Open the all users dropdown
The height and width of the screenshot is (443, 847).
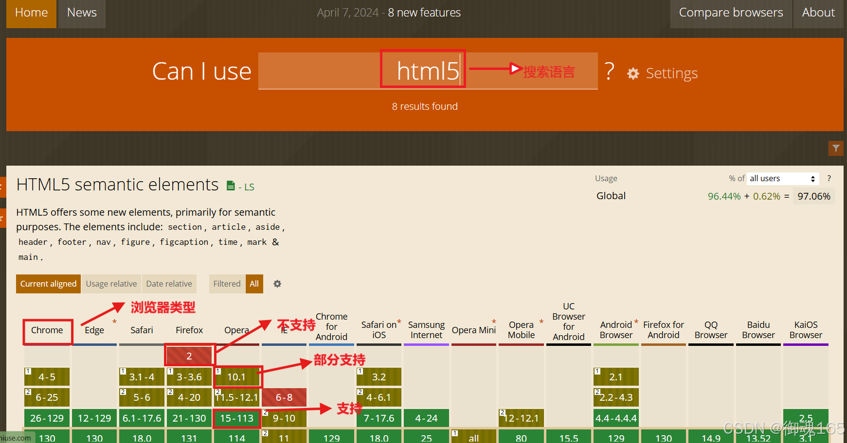(783, 178)
